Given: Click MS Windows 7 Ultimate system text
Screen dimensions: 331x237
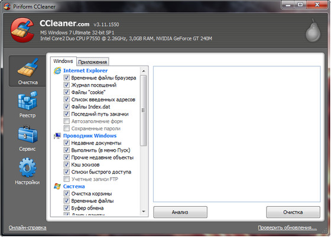Looking at the screenshot, I should [x=77, y=33].
